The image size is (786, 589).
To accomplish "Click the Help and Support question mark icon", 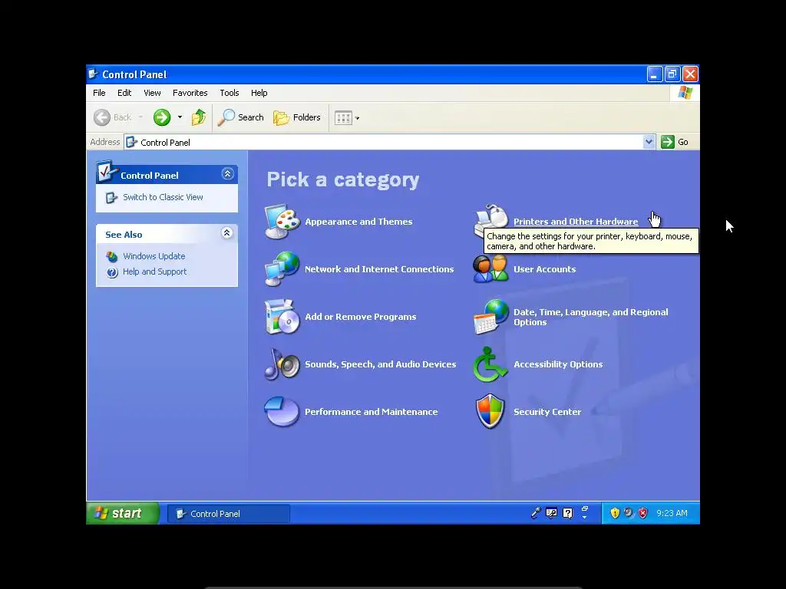I will [112, 272].
